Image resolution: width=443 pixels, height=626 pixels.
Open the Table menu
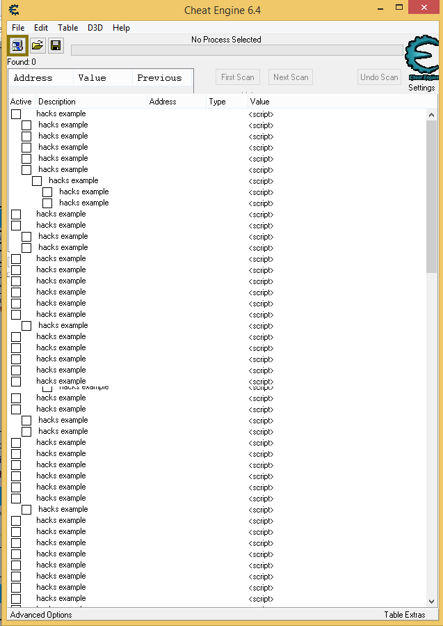point(67,28)
